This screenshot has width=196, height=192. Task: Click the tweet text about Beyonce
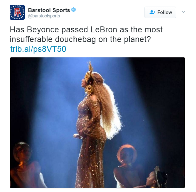[86, 34]
